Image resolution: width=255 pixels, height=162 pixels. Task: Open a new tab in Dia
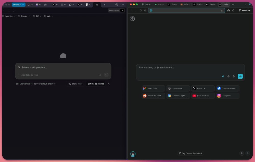pyautogui.click(x=104, y=5)
